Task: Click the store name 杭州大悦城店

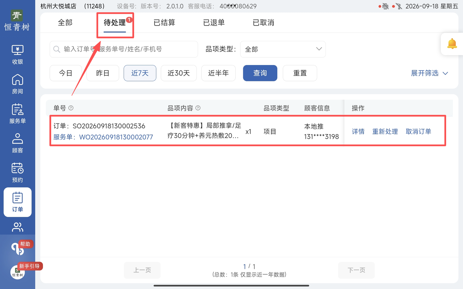Action: 58,6
